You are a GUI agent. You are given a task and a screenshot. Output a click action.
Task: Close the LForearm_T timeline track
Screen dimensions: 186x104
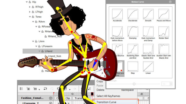(51, 103)
